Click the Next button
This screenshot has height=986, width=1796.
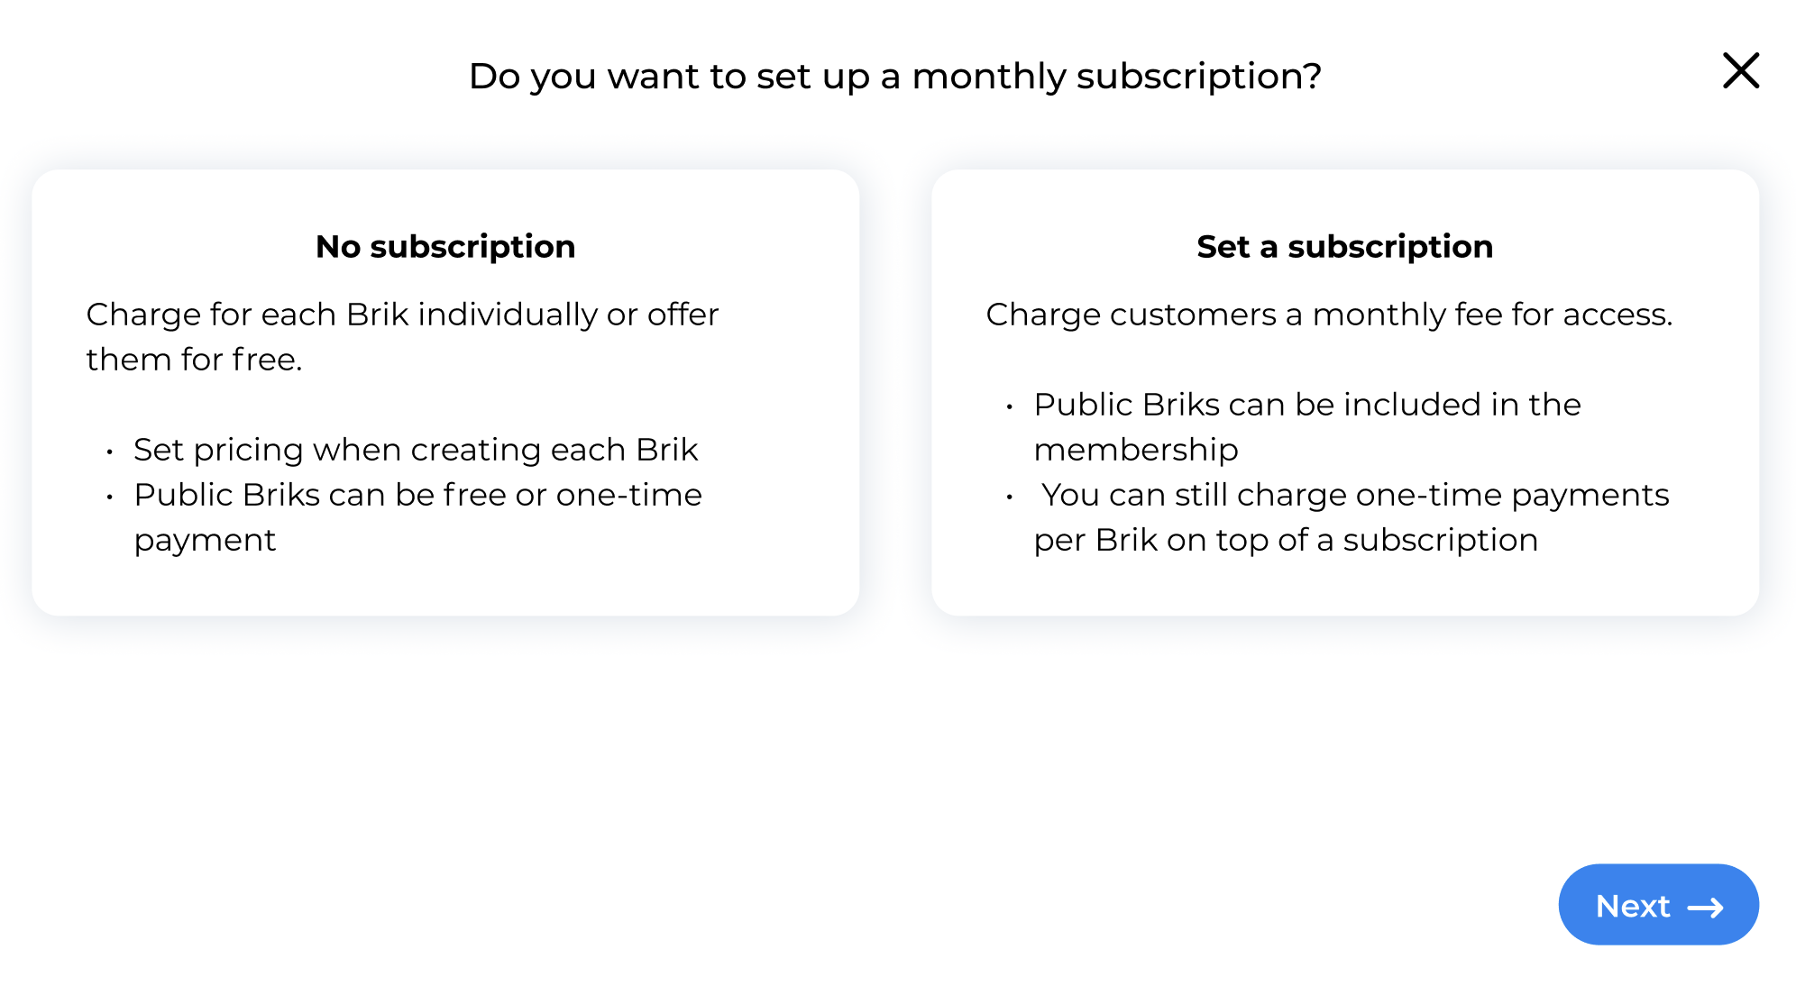point(1658,905)
